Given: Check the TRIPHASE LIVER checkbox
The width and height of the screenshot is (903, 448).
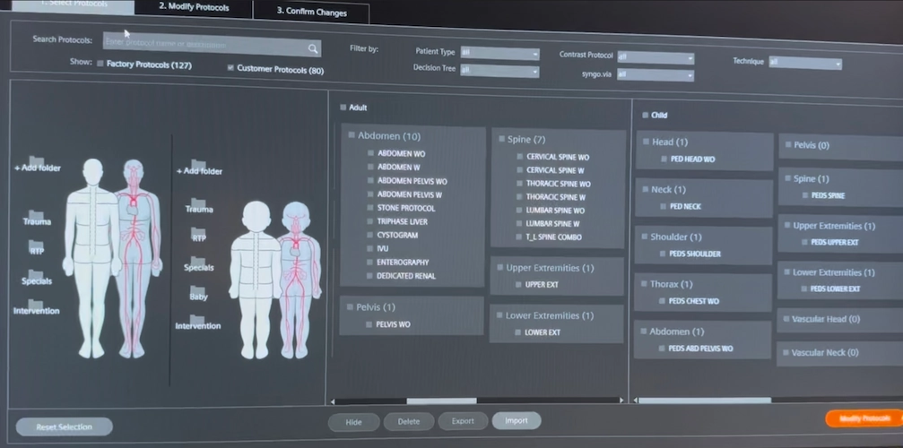Looking at the screenshot, I should pyautogui.click(x=370, y=221).
